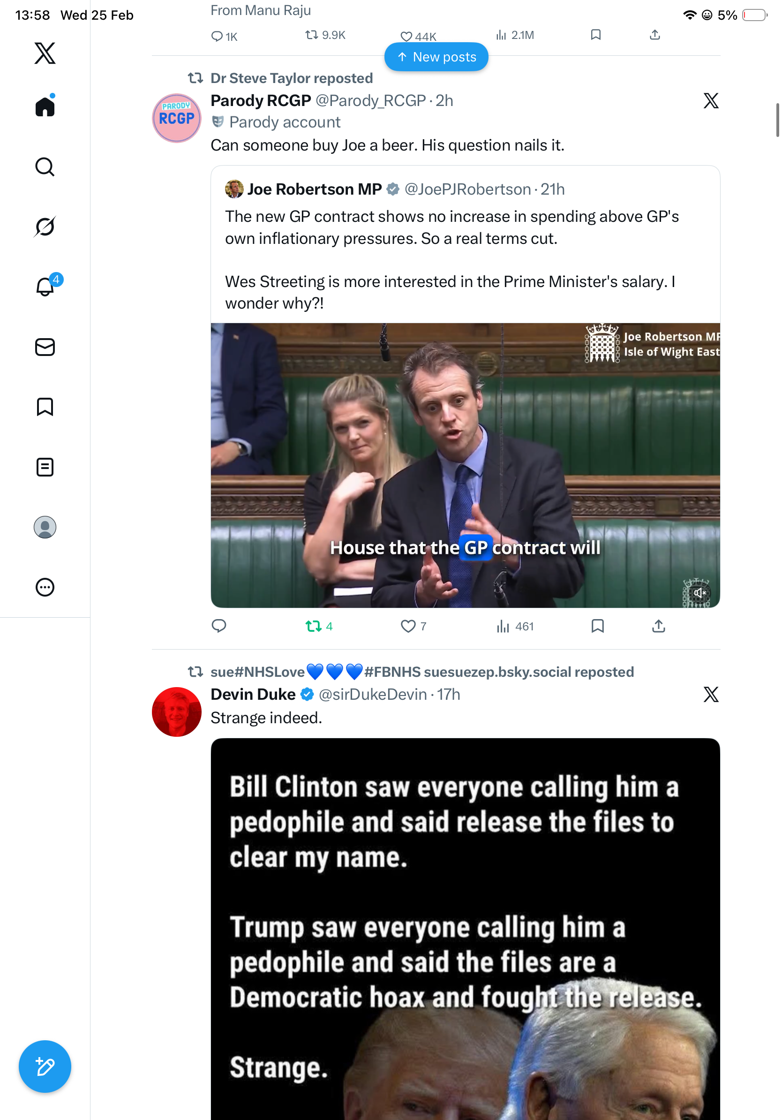Open Notifications bell with 4 badge
This screenshot has height=1120, width=782.
[45, 287]
